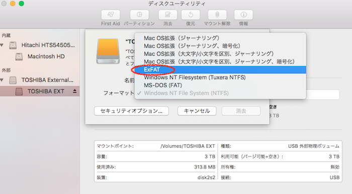Viewport: 352px width, 194px height.
Task: Click the 利用可能 3 TB value
Action: tap(334, 156)
